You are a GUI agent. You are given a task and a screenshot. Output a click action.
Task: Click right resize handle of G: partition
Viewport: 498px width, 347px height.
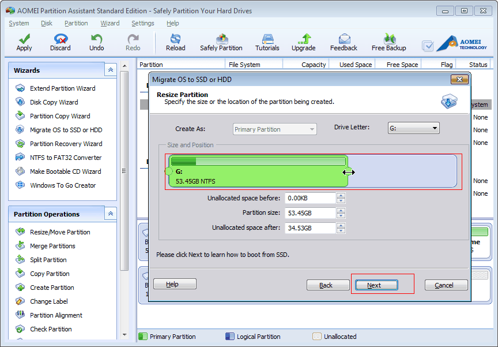(348, 171)
